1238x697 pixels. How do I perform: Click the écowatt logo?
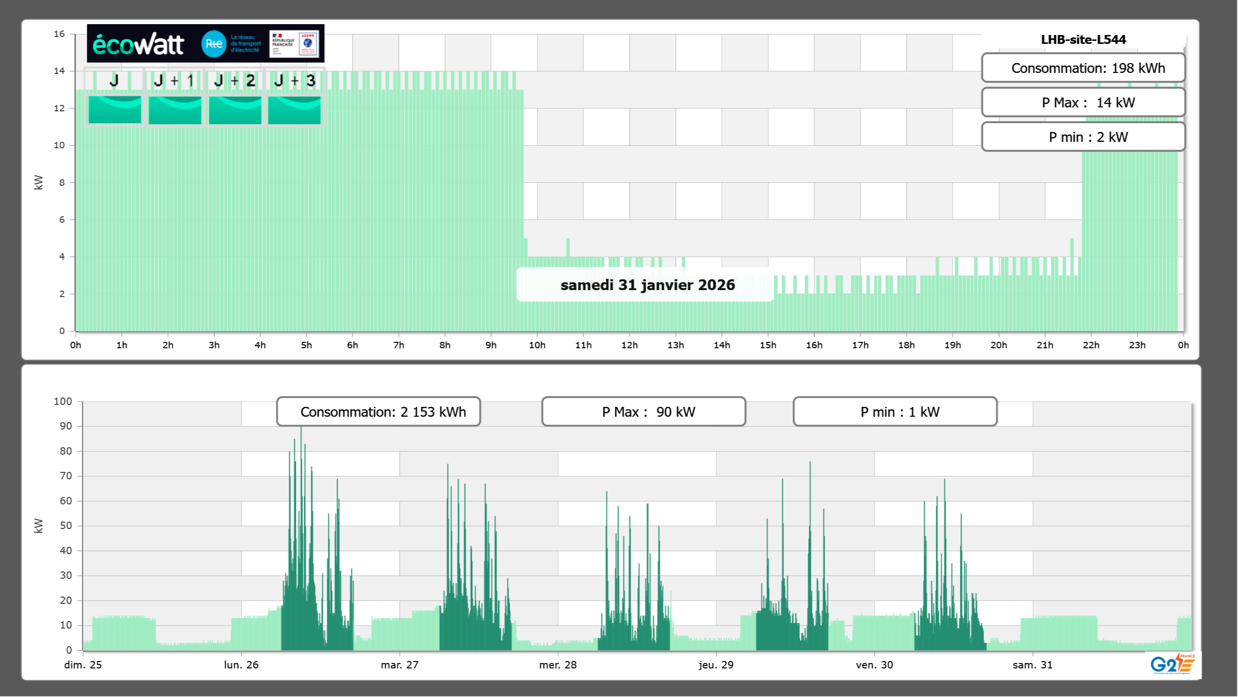(138, 44)
